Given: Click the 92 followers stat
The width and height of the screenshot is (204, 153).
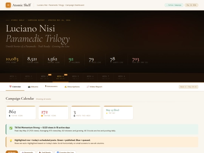Looking at the screenshot, I should 74,60.
